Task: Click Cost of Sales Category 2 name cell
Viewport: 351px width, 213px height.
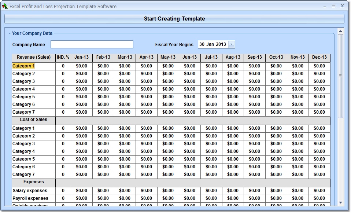Action: pos(34,136)
